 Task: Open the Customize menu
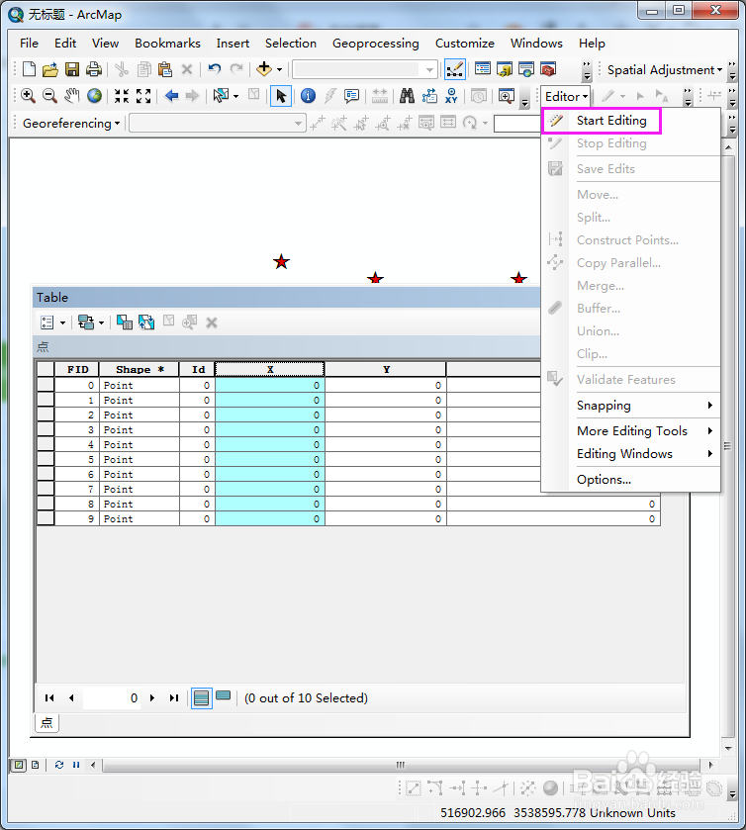tap(464, 44)
